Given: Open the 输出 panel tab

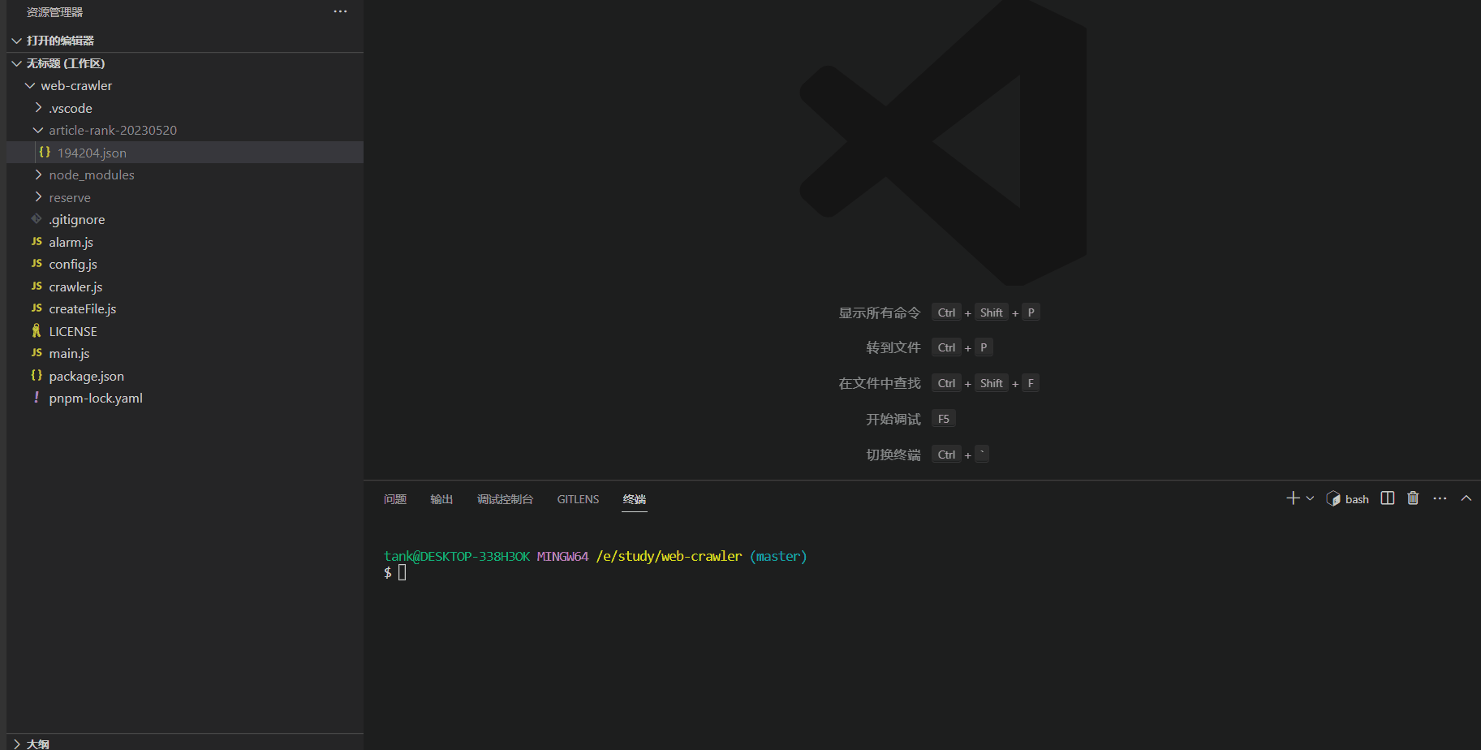Looking at the screenshot, I should coord(441,498).
